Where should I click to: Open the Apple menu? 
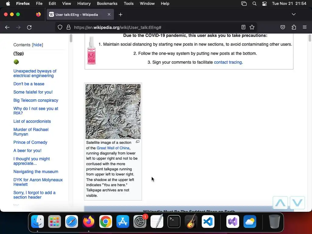point(8,3)
